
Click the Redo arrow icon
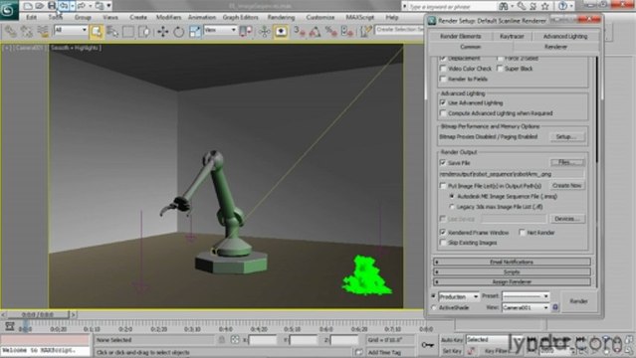82,6
